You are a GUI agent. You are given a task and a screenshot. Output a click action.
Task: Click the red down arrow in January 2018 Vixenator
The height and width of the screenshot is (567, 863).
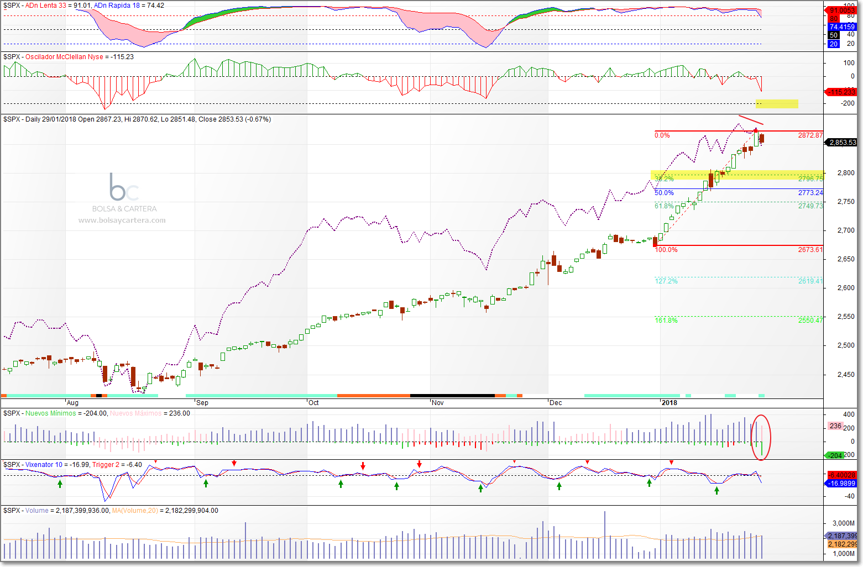pos(671,463)
